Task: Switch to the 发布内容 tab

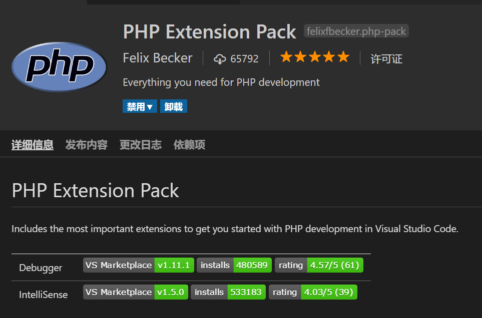Action: click(x=87, y=145)
